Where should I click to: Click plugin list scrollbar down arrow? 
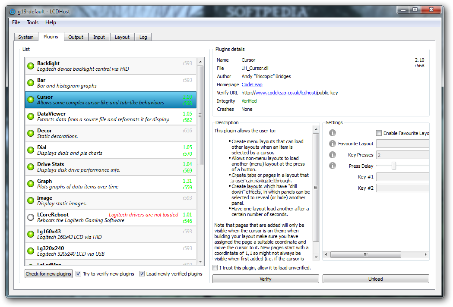[200, 262]
